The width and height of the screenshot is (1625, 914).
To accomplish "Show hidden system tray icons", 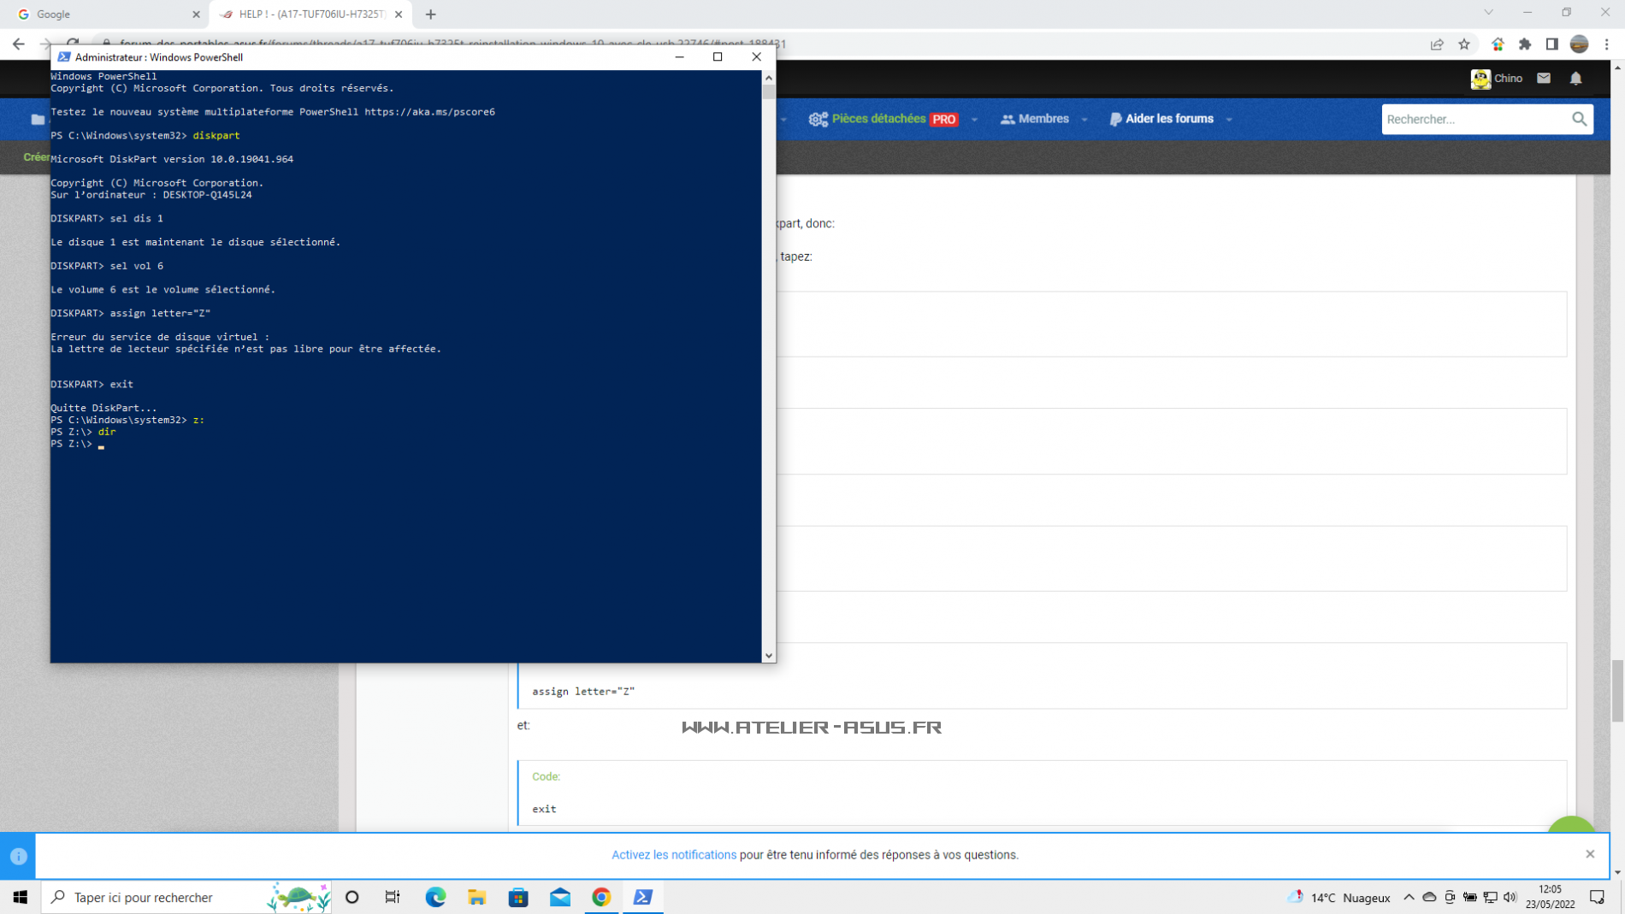I will pyautogui.click(x=1409, y=897).
